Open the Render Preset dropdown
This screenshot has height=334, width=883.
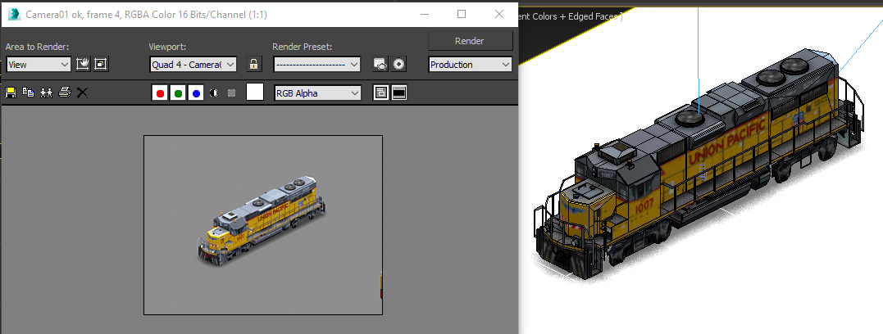point(317,65)
